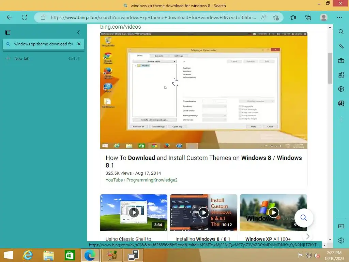Click the page title in title bar
The image size is (349, 262).
(x=178, y=6)
